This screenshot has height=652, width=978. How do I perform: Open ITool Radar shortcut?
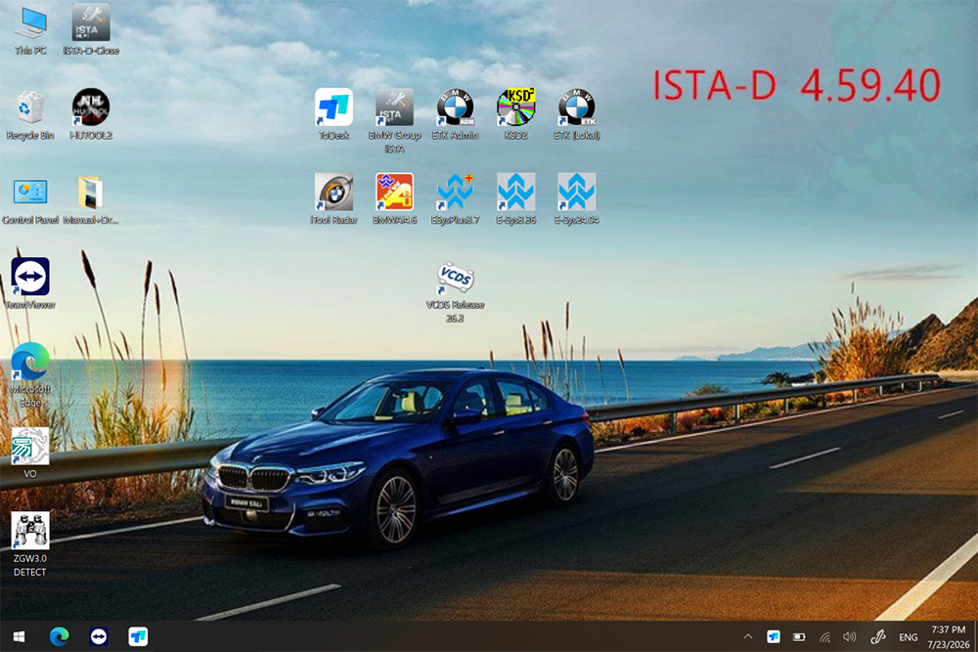[x=333, y=199]
